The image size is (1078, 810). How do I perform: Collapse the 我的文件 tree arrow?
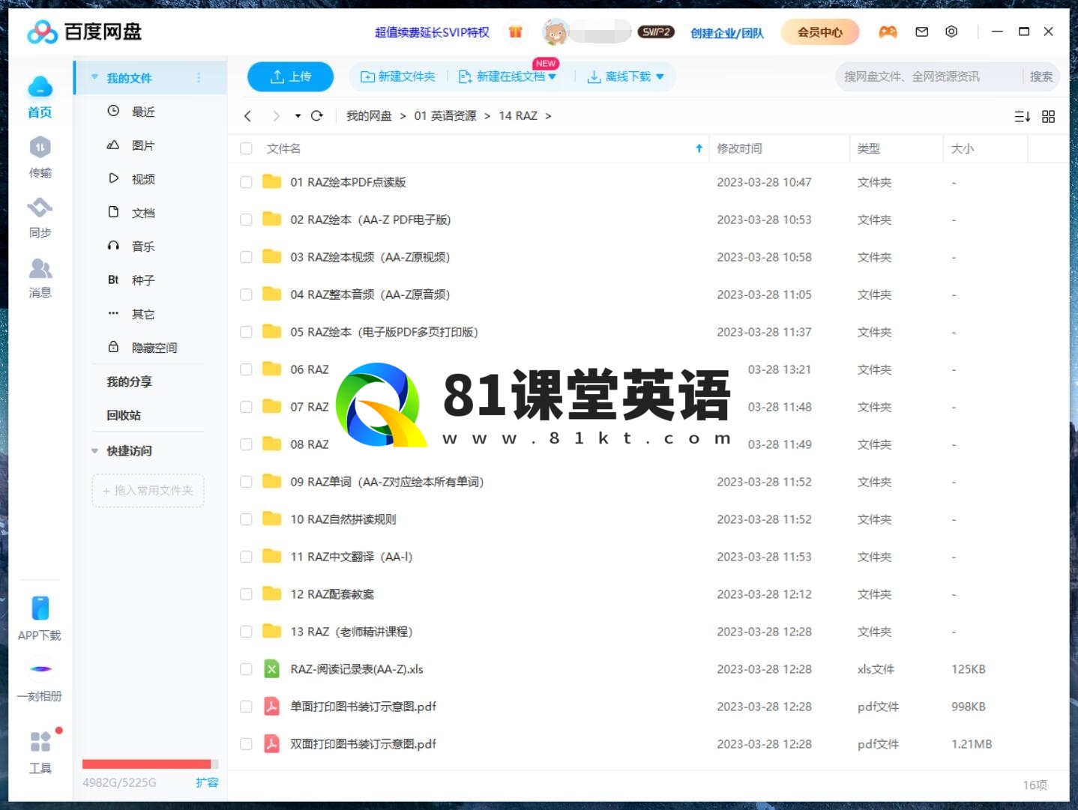point(94,77)
